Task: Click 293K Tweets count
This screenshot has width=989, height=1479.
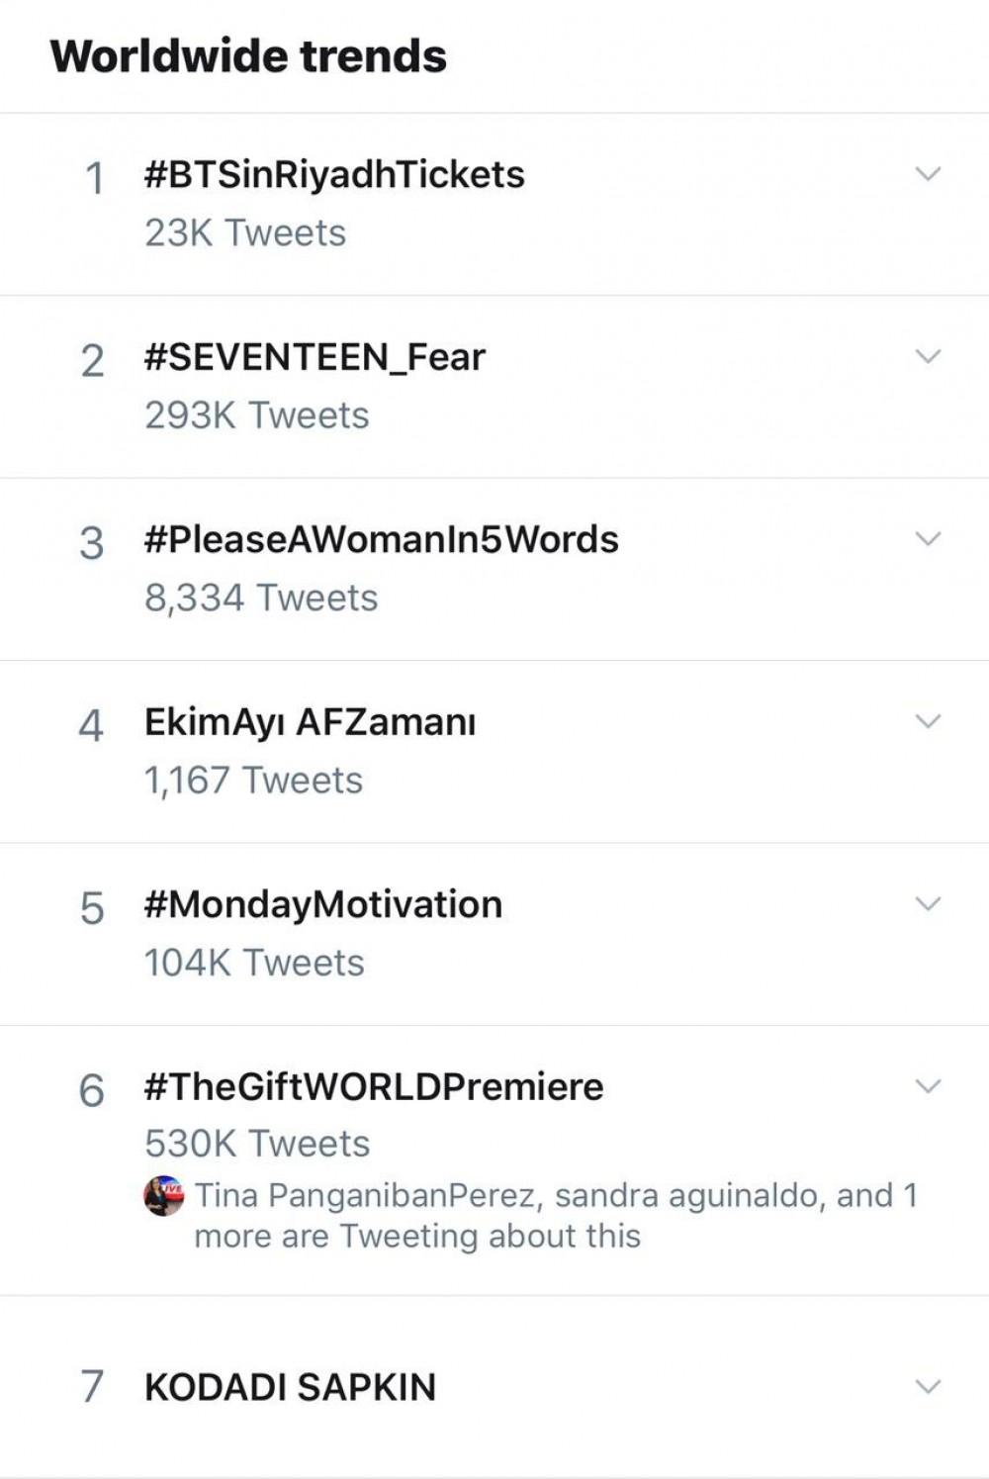Action: (257, 416)
